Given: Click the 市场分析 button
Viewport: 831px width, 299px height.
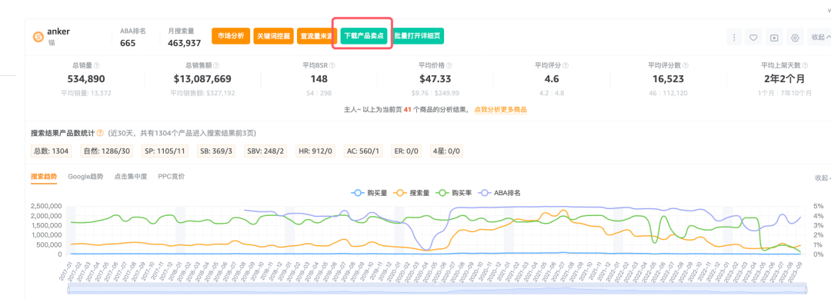Looking at the screenshot, I should click(x=231, y=36).
